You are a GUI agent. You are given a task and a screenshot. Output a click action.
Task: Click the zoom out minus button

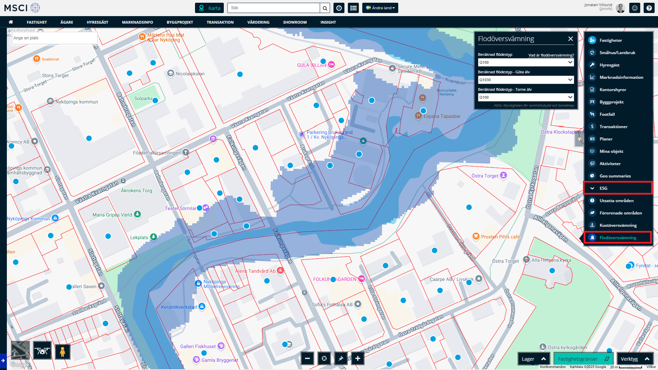[x=307, y=359]
